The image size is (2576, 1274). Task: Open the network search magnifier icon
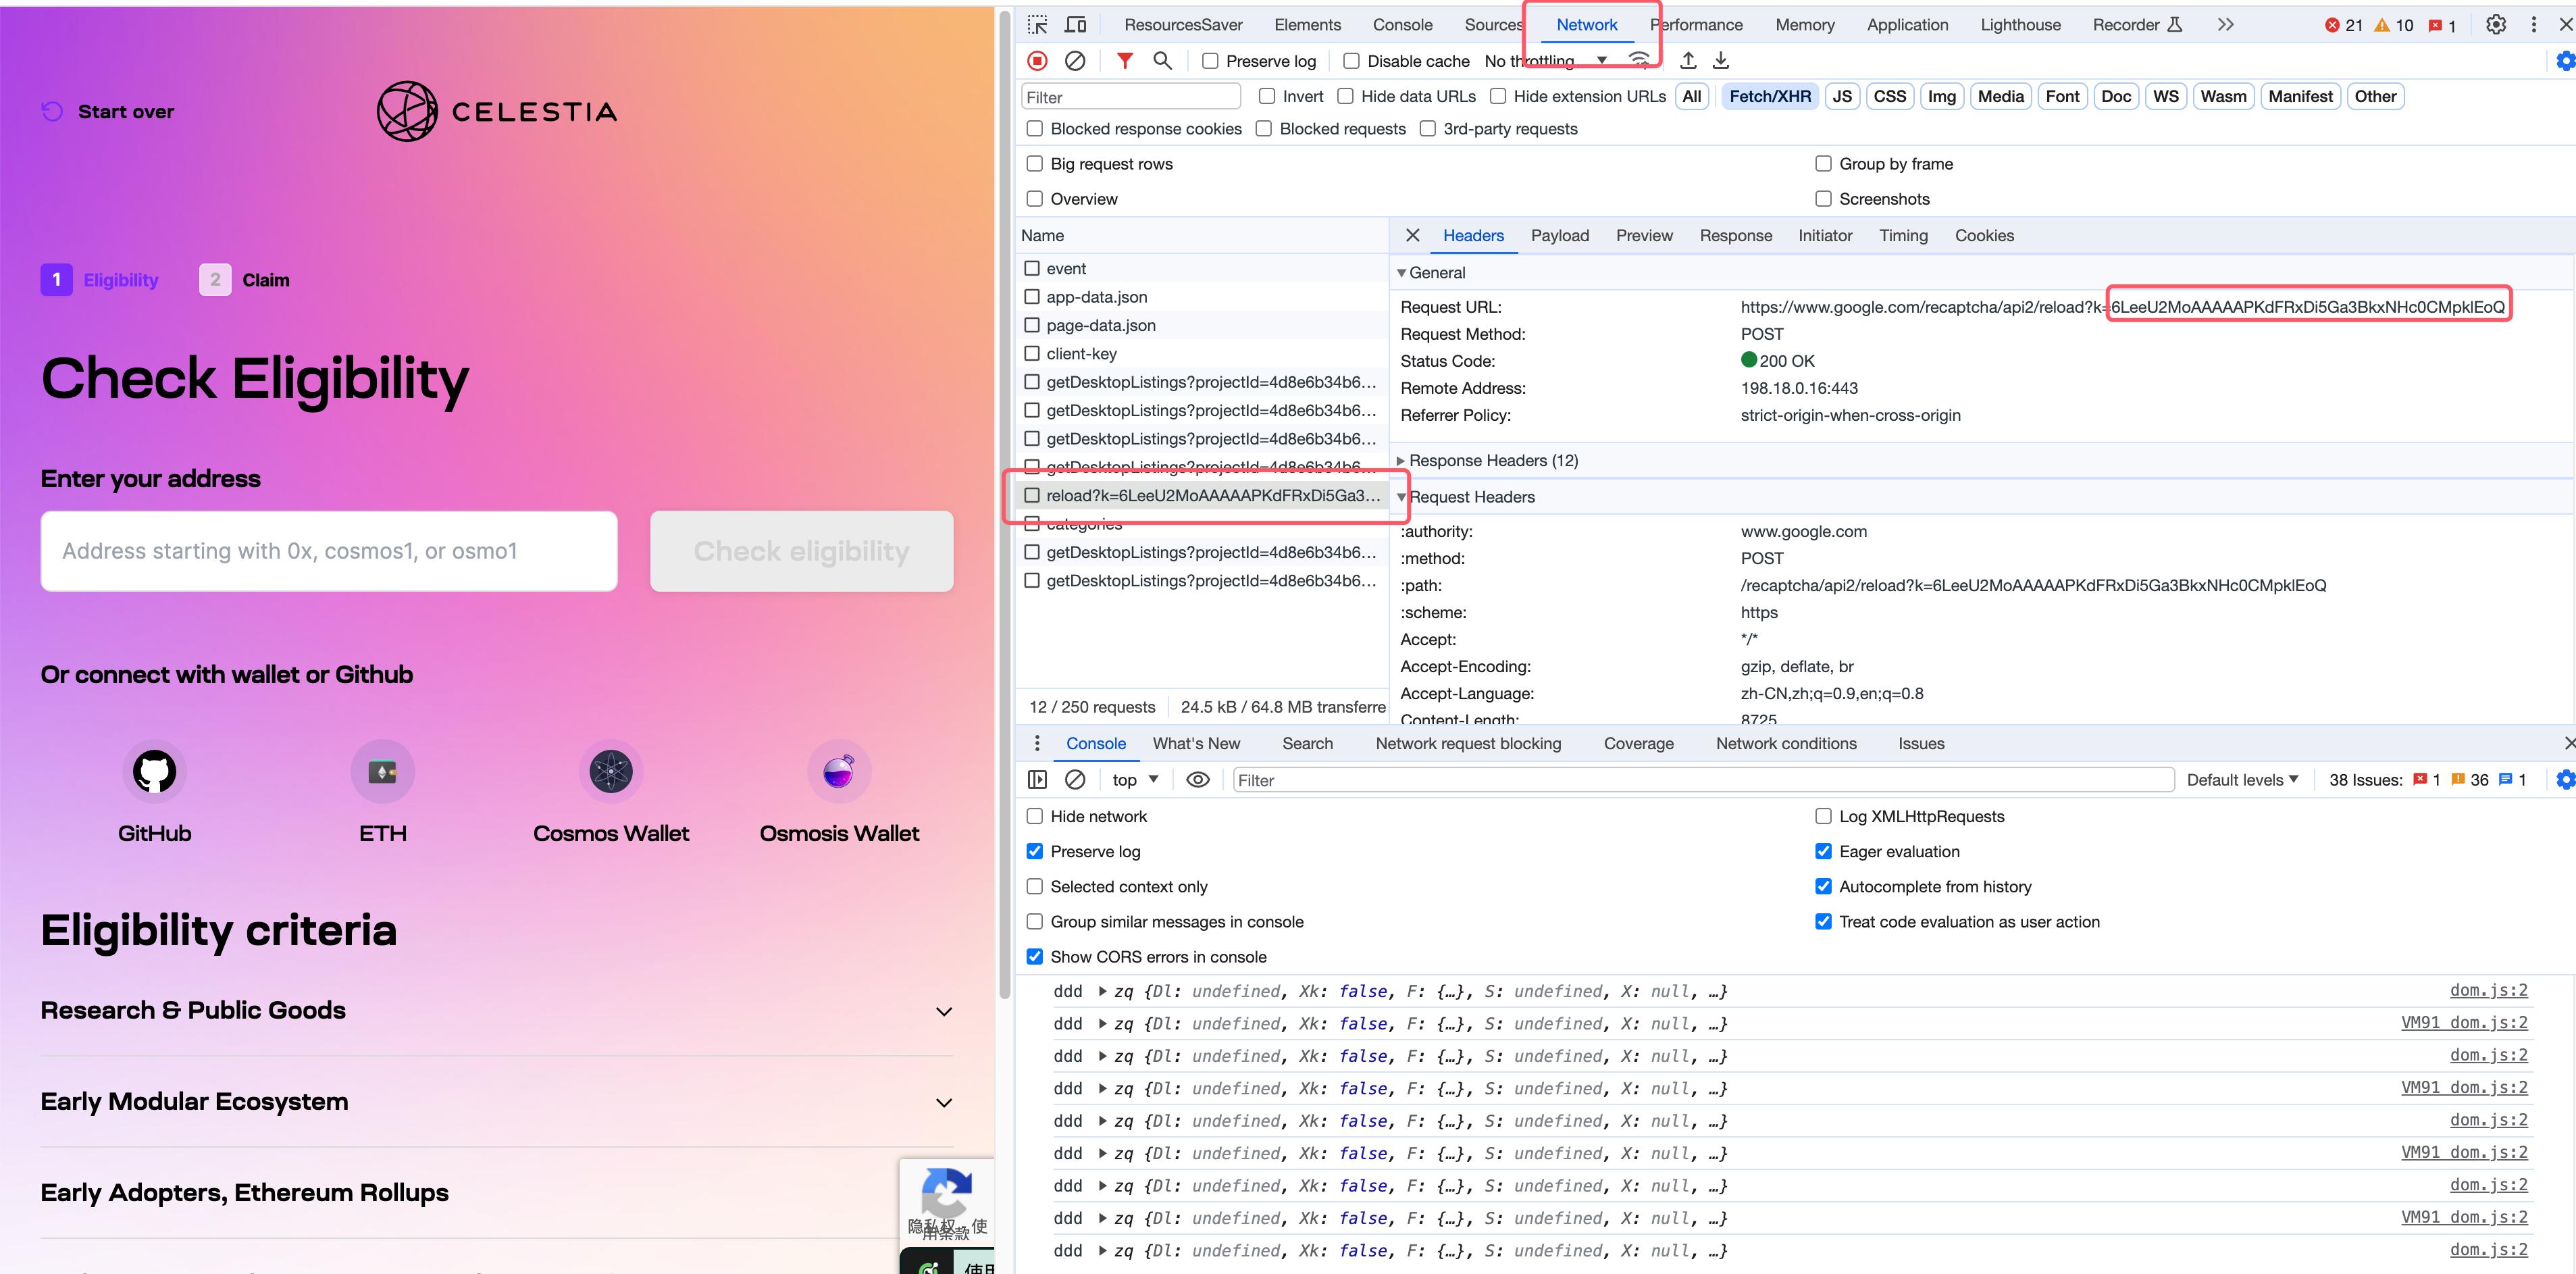[1162, 61]
